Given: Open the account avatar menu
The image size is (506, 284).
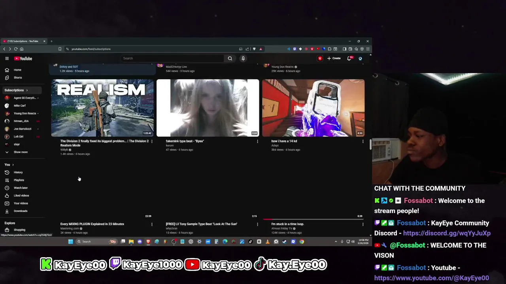Looking at the screenshot, I should (x=360, y=58).
